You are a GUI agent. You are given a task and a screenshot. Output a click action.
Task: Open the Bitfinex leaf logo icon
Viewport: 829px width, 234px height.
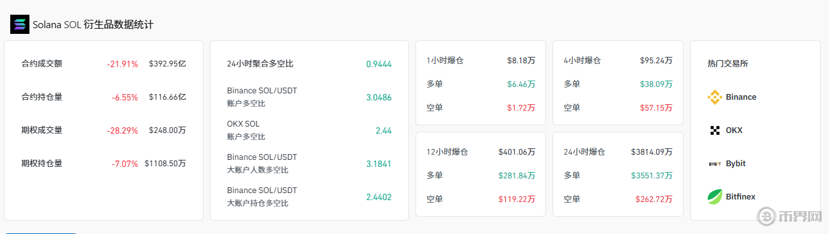pyautogui.click(x=714, y=197)
